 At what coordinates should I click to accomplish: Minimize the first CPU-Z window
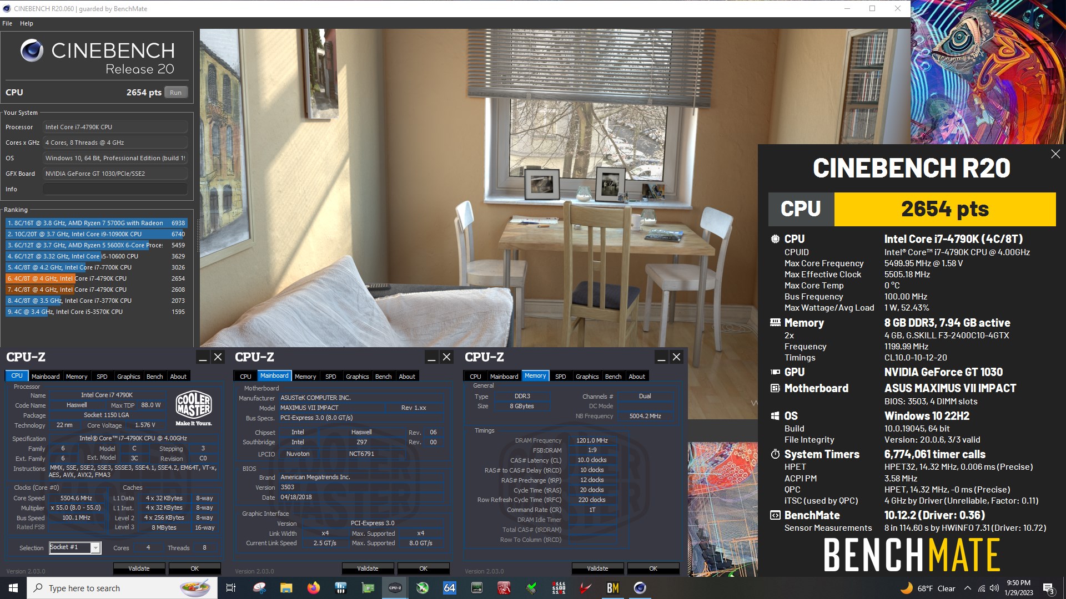coord(203,357)
